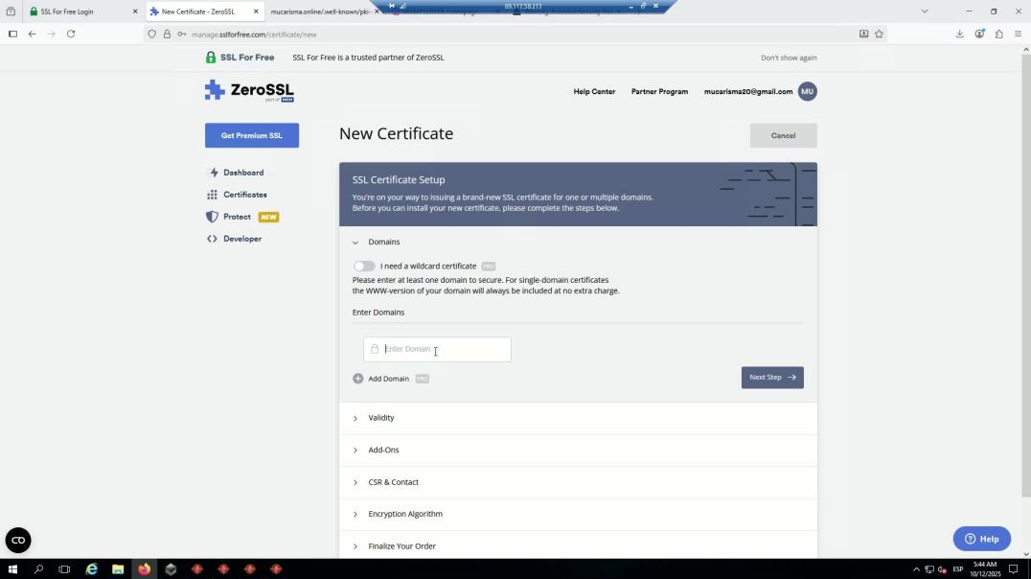Bookmark the page with the star icon
The image size is (1031, 579).
(878, 34)
